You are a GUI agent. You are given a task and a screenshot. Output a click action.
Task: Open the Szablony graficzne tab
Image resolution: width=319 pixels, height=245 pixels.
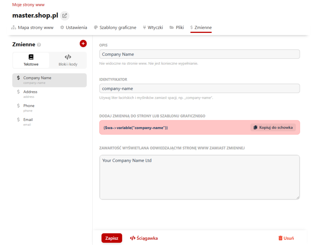pos(115,27)
